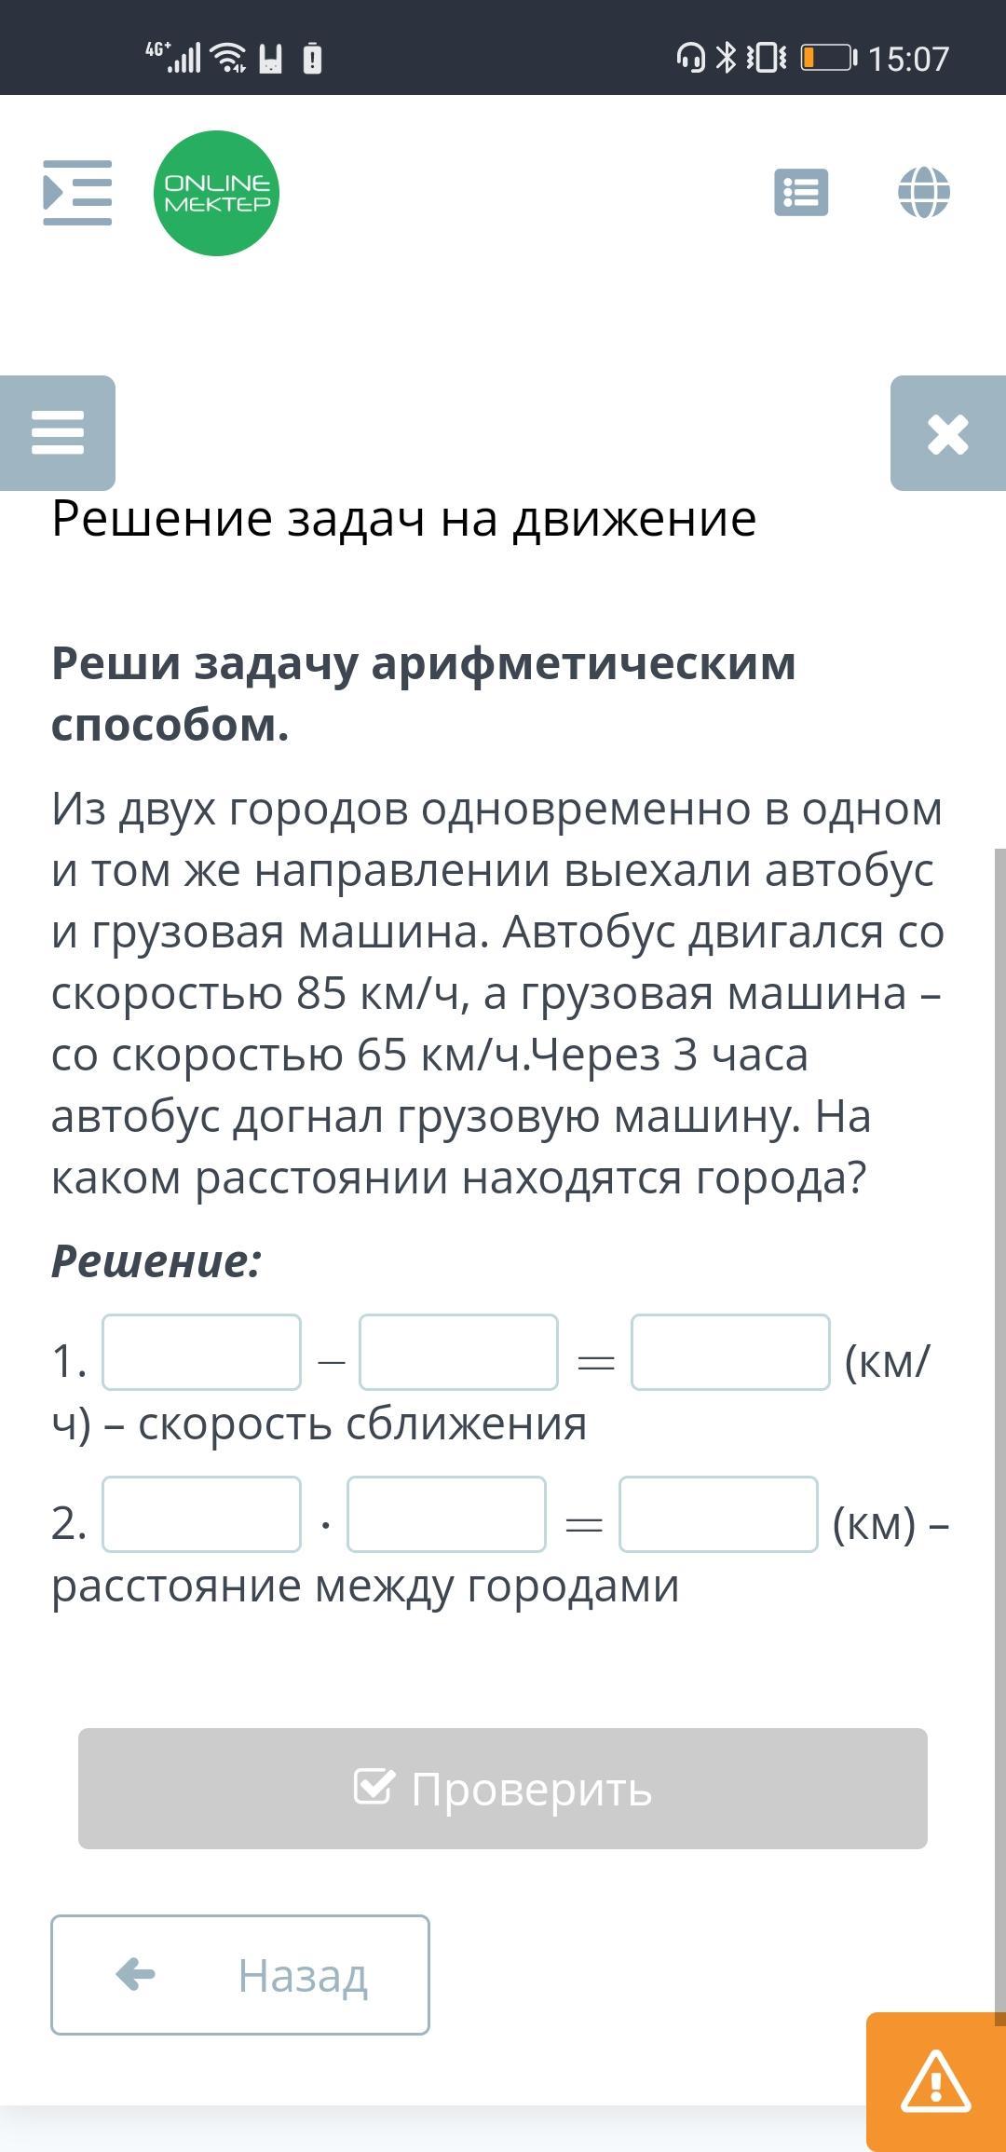Focus first input box of step 1
Image resolution: width=1006 pixels, height=2152 pixels.
pos(201,1353)
